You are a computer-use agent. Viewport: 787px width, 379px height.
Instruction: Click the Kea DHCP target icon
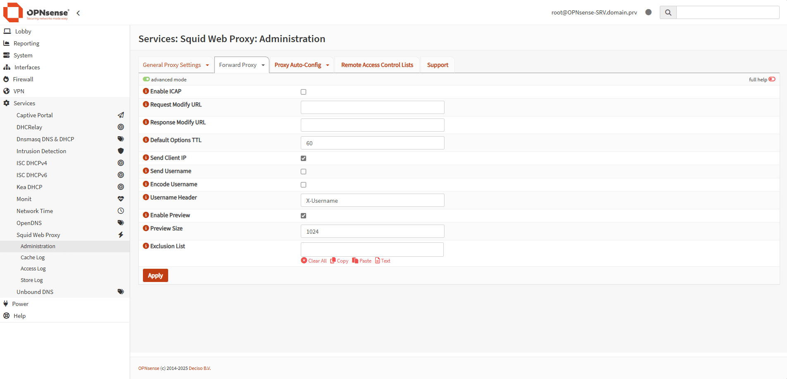[x=121, y=187]
